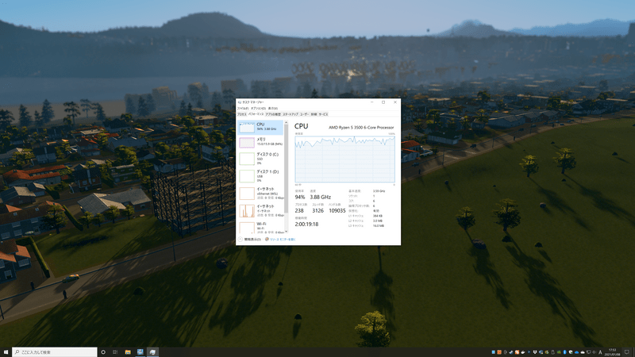Select the CPU graph thumbnail in sidebar

[246, 126]
